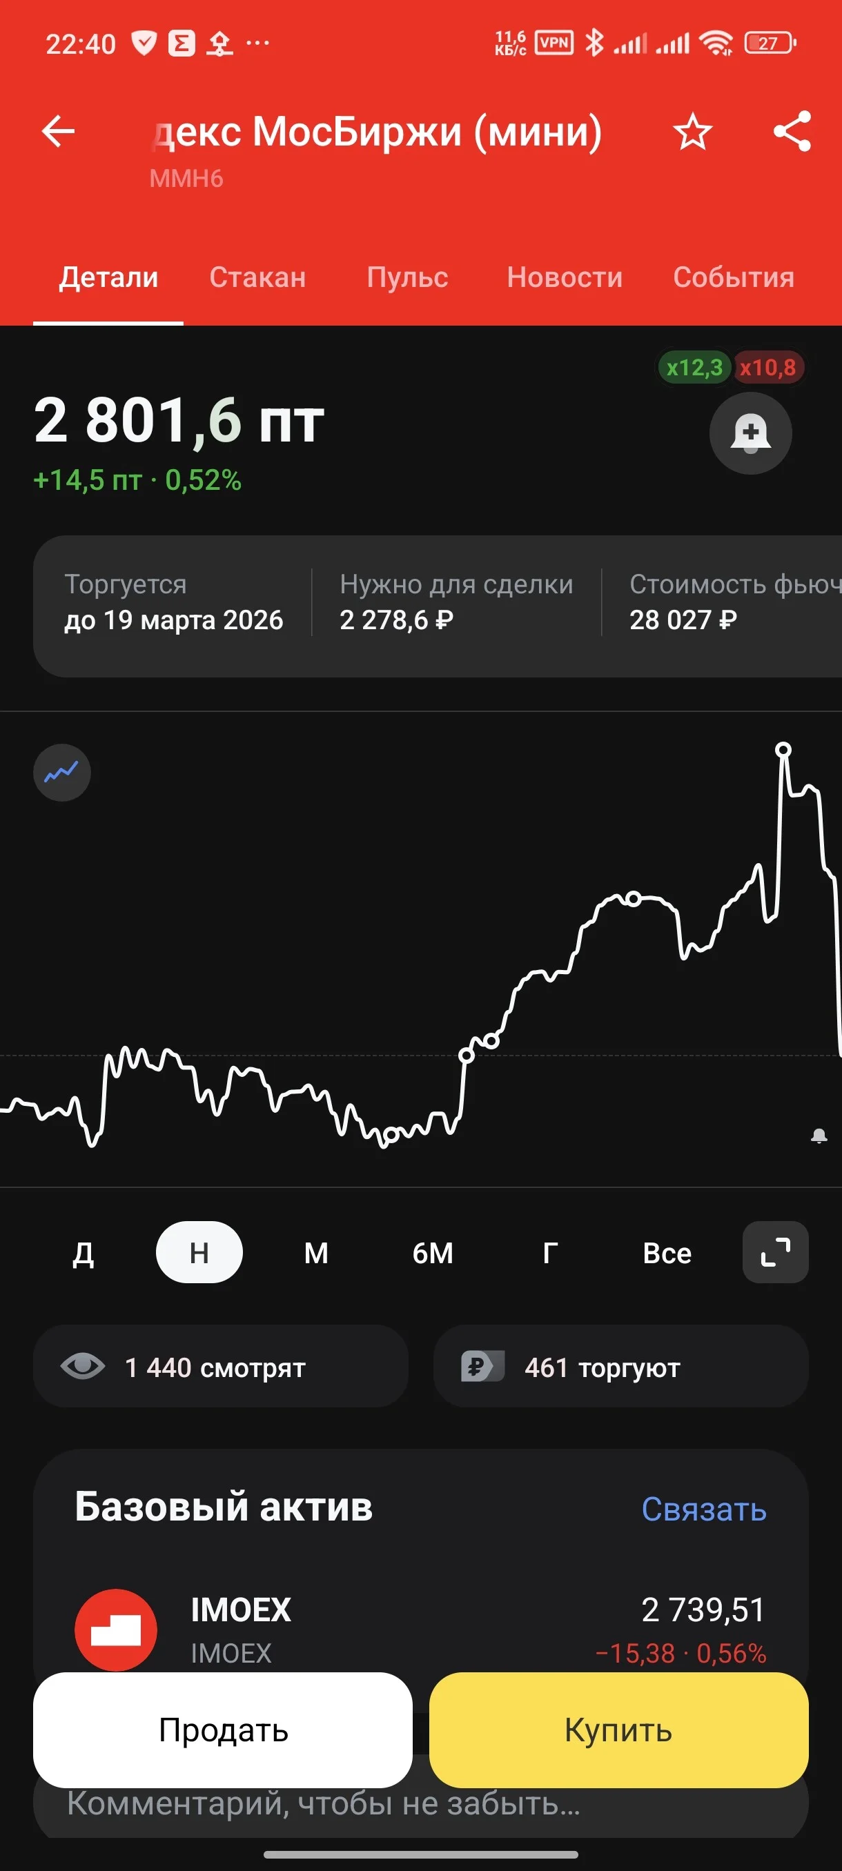Tap the IMOEX red logo icon

pyautogui.click(x=115, y=1630)
